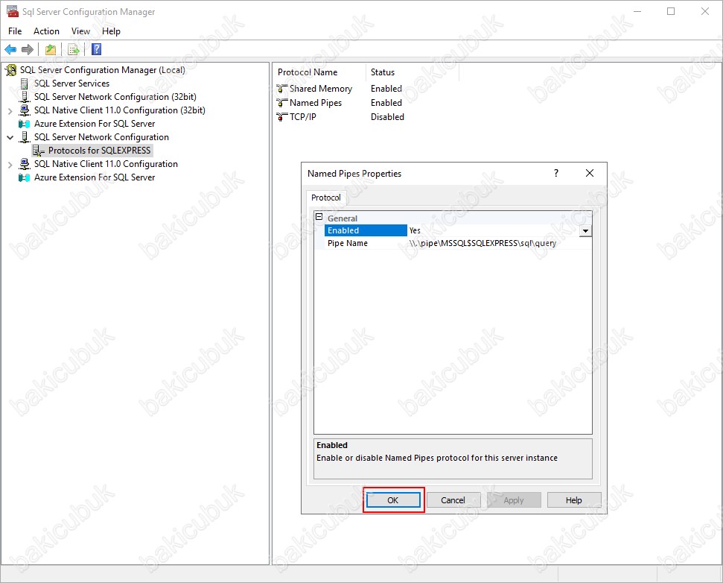Image resolution: width=723 pixels, height=583 pixels.
Task: Click the TCP/IP protocol icon
Action: coord(281,117)
